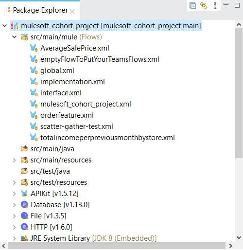243x250 pixels.
Task: Click the orderfeature.xml file icon
Action: (34, 115)
